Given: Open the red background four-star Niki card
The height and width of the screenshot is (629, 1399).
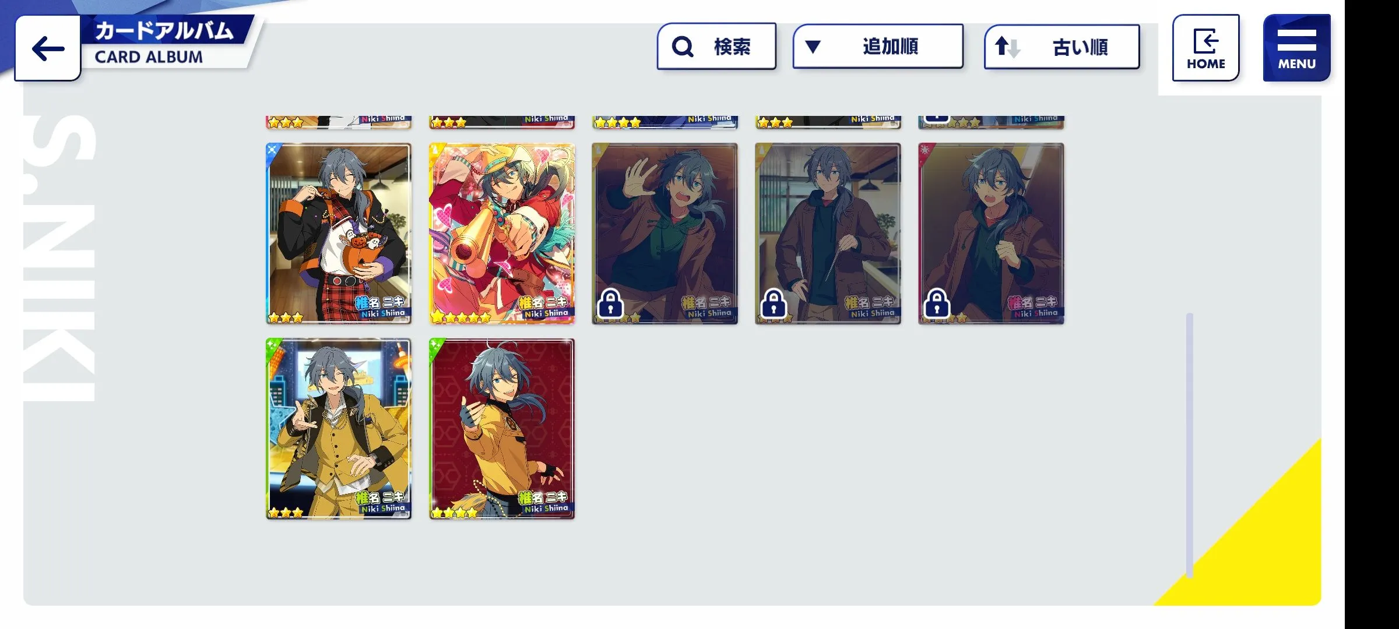Looking at the screenshot, I should click(502, 429).
